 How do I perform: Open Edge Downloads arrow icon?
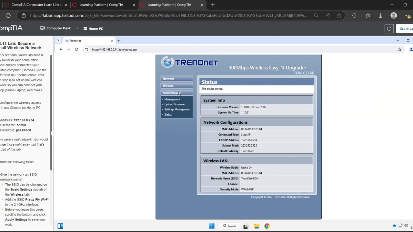[x=380, y=15]
